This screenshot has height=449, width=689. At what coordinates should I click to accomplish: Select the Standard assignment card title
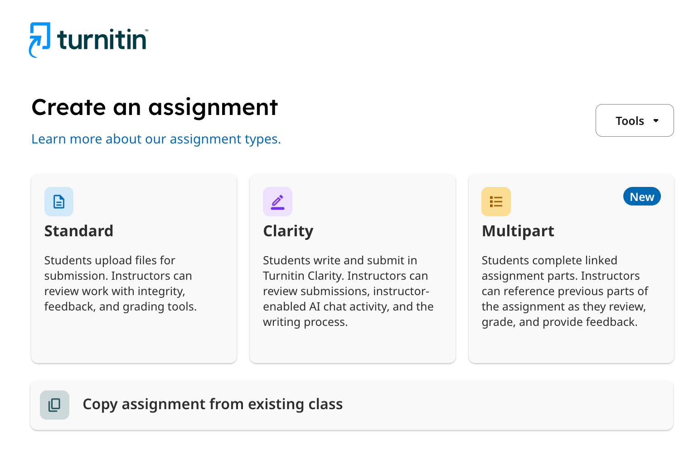[x=79, y=231]
